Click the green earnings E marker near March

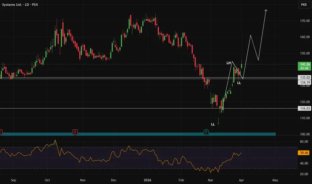(x=206, y=132)
